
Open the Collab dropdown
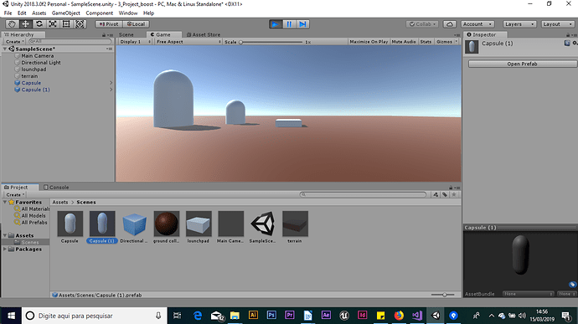click(422, 24)
